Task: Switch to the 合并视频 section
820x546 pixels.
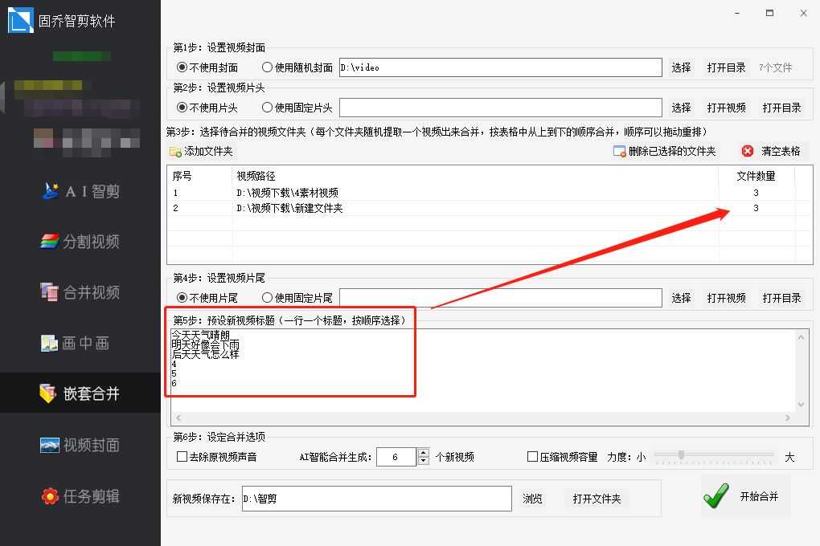Action: point(81,292)
